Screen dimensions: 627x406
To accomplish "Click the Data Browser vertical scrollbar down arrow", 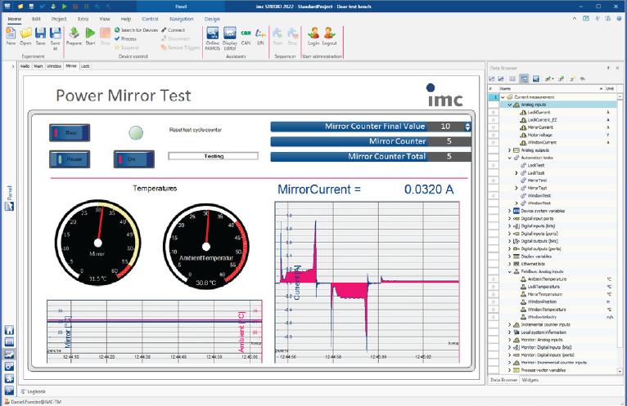I will [x=620, y=371].
